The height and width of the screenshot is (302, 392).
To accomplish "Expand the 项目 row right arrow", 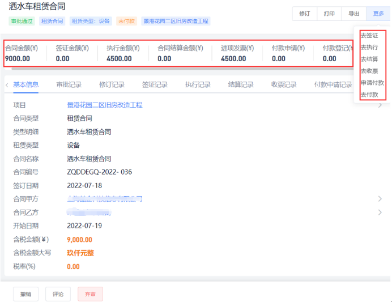I will point(380,105).
